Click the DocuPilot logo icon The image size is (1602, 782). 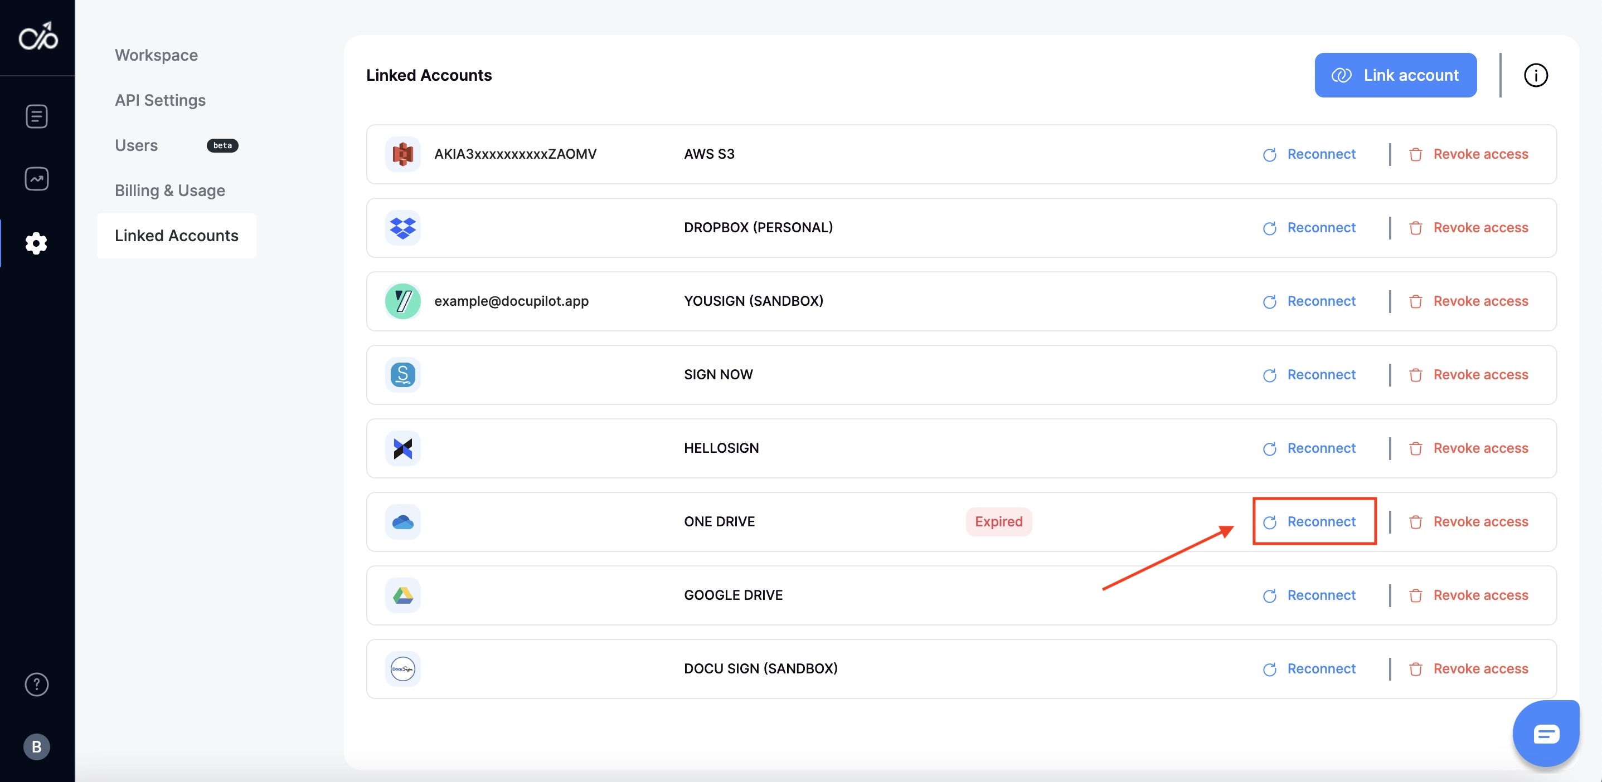tap(38, 37)
